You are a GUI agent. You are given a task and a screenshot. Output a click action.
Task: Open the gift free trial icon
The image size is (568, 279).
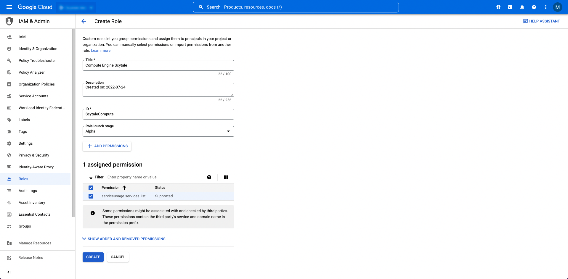[498, 7]
